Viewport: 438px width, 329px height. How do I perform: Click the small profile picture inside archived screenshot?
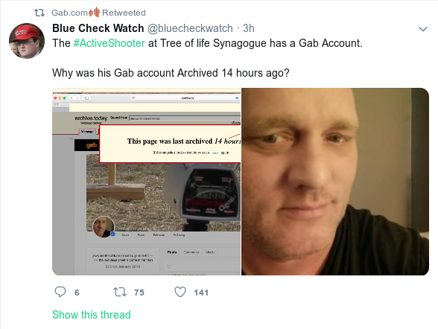(x=104, y=227)
